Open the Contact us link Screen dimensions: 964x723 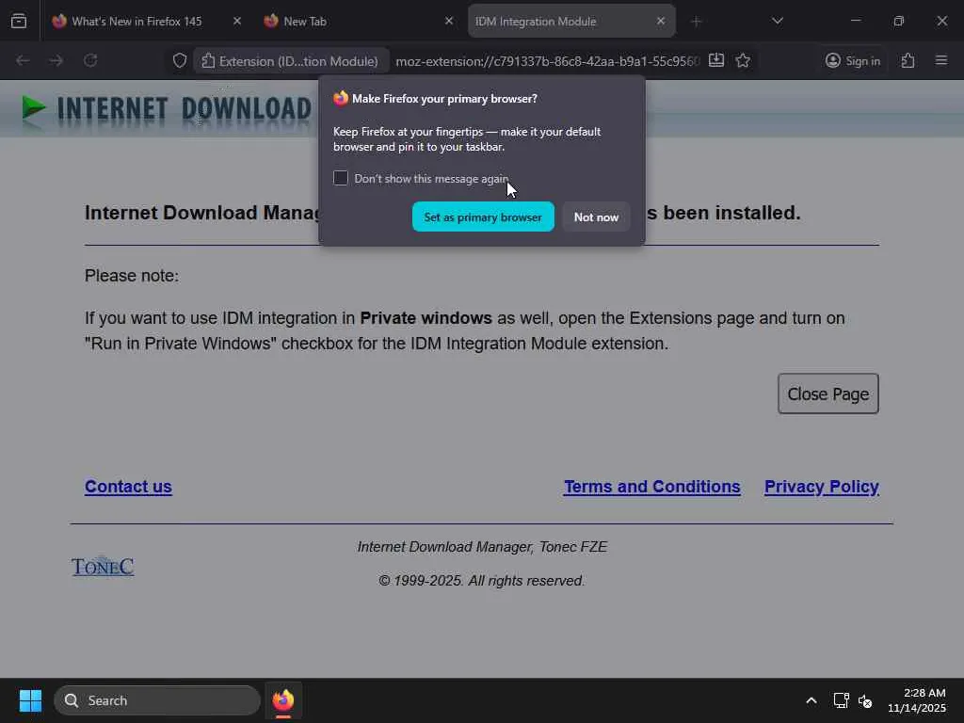pyautogui.click(x=128, y=487)
